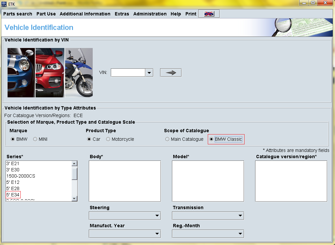Click the empty Model list box

point(208,181)
